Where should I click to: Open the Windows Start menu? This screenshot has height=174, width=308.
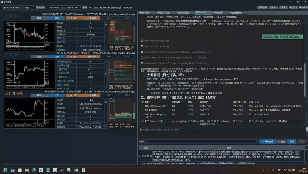[x=5, y=170]
